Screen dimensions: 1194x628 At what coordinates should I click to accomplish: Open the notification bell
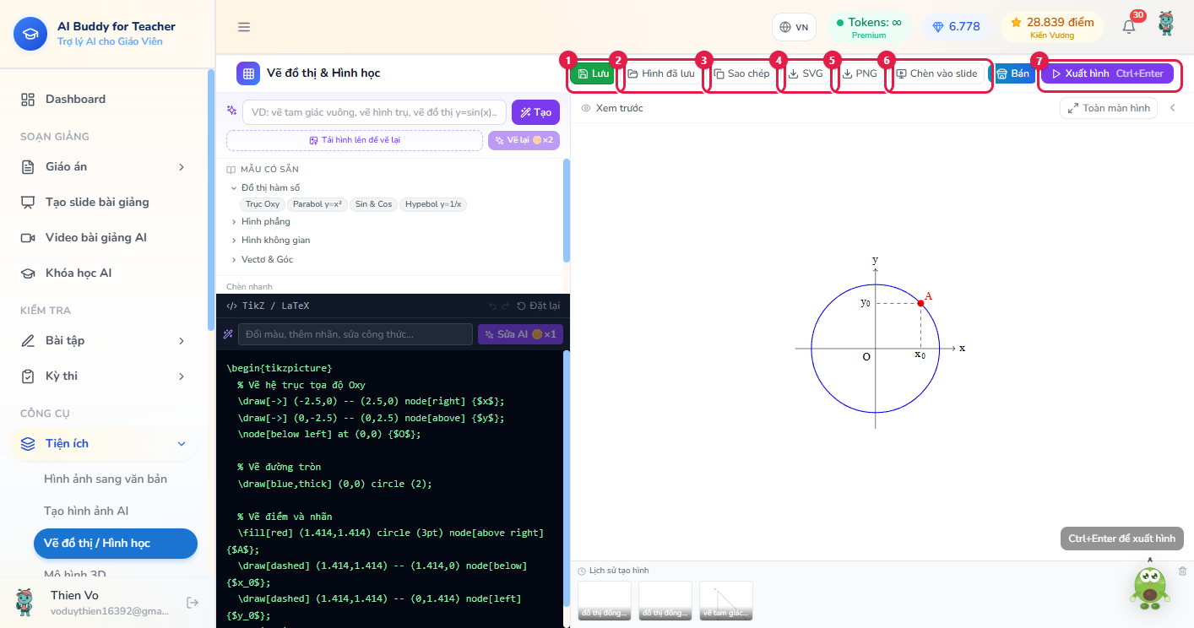pos(1129,27)
